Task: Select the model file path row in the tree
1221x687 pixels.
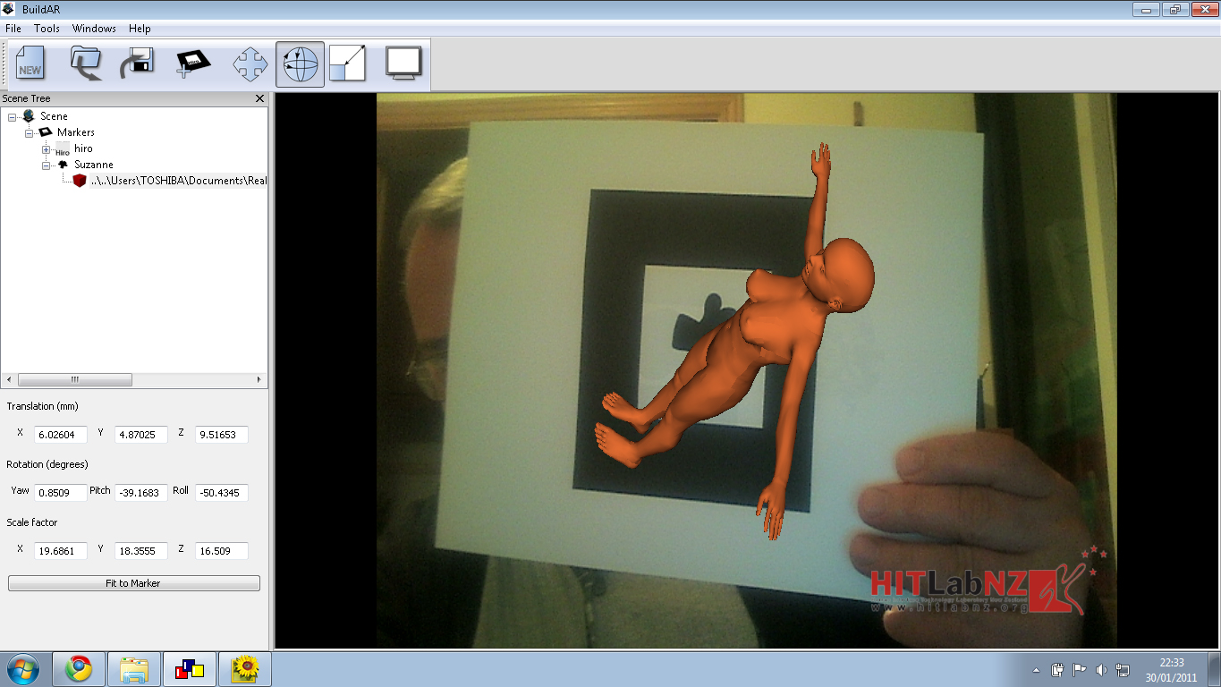Action: pyautogui.click(x=179, y=181)
